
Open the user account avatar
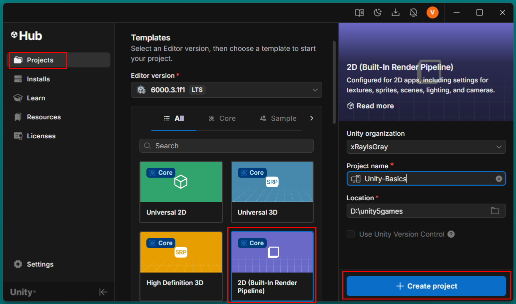pyautogui.click(x=433, y=13)
